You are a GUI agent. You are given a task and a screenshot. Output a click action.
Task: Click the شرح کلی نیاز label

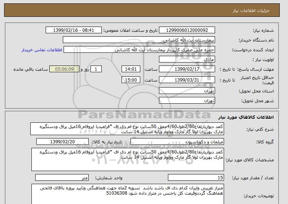pos(260,129)
